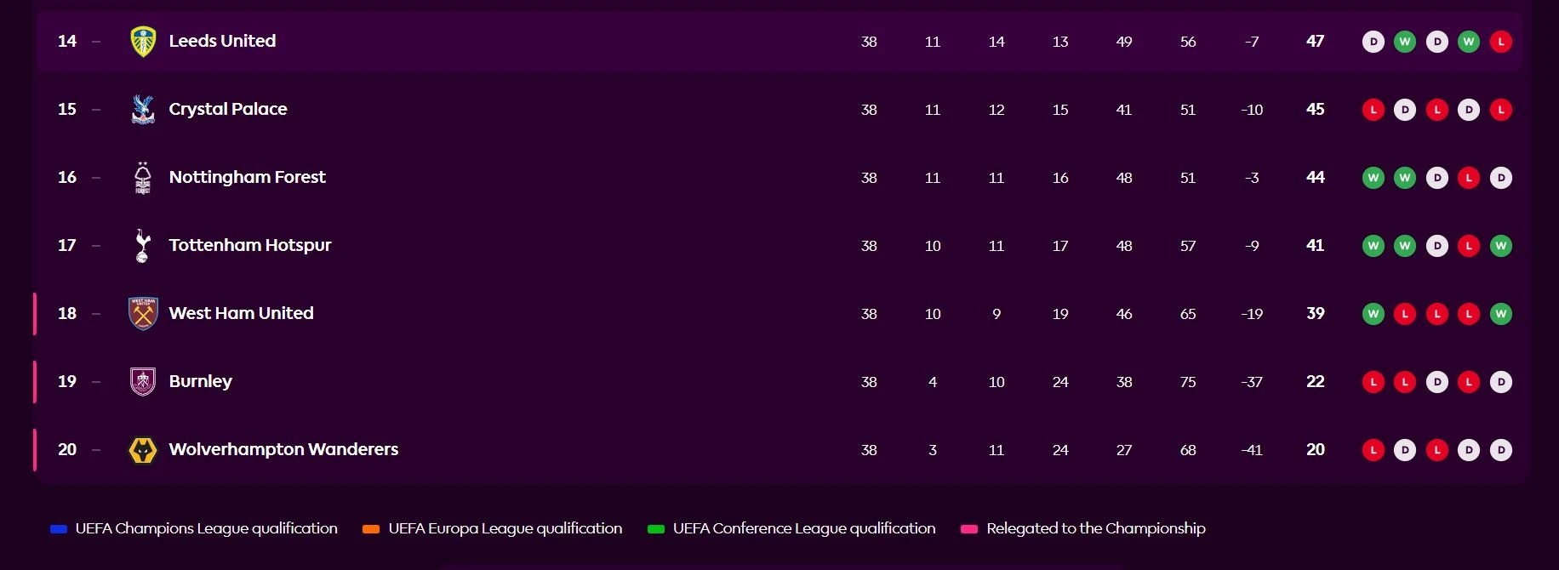Click Tottenham Hotspur's loss form badge
The image size is (1559, 570).
(1469, 246)
